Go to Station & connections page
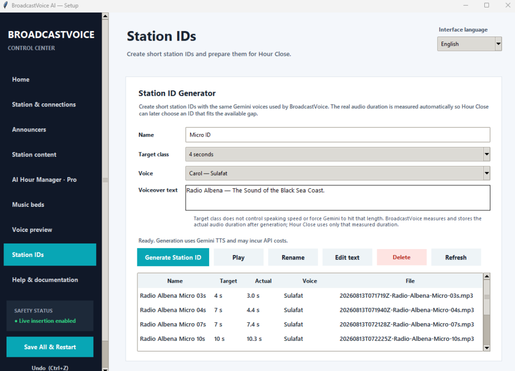 coord(50,104)
